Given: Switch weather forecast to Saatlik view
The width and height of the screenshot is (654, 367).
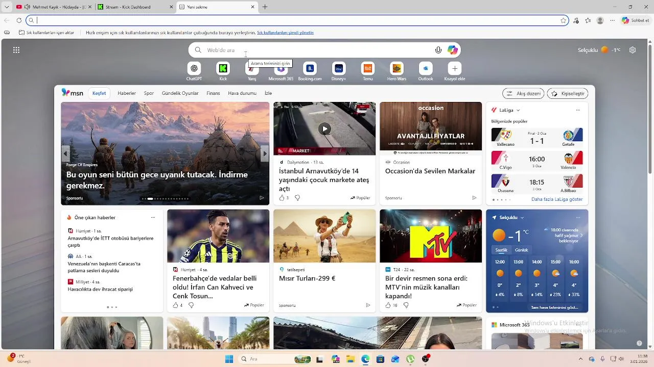Looking at the screenshot, I should click(501, 250).
